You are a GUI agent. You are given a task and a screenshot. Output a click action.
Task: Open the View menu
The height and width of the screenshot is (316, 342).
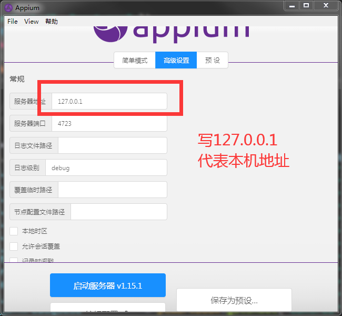tap(32, 22)
